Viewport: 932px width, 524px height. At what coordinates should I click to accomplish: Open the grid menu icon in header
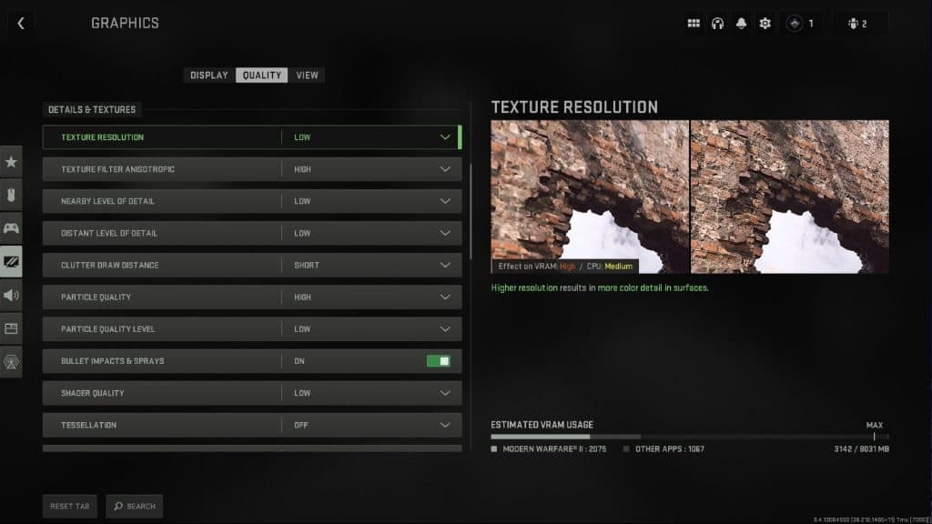pyautogui.click(x=694, y=24)
